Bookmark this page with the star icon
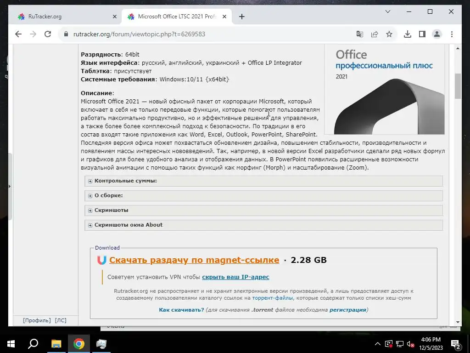 coord(389,34)
